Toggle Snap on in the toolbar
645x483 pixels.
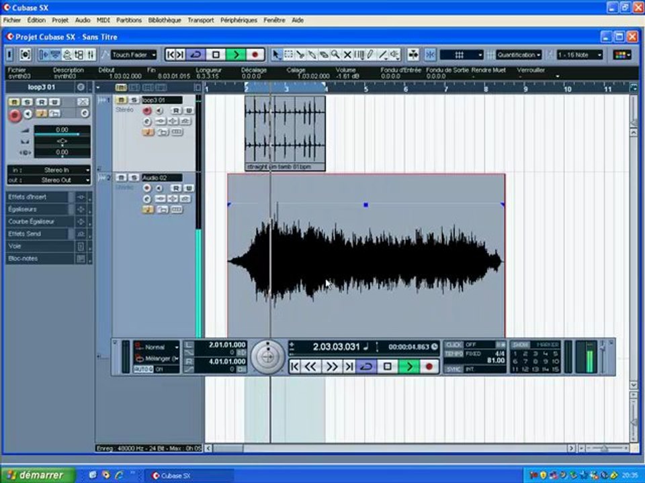point(430,54)
